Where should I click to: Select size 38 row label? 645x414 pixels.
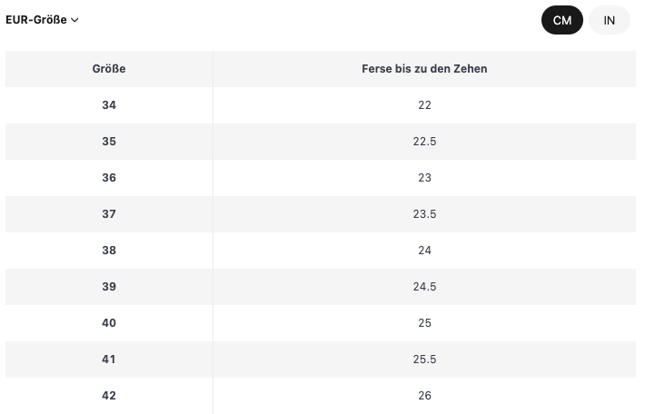point(109,251)
